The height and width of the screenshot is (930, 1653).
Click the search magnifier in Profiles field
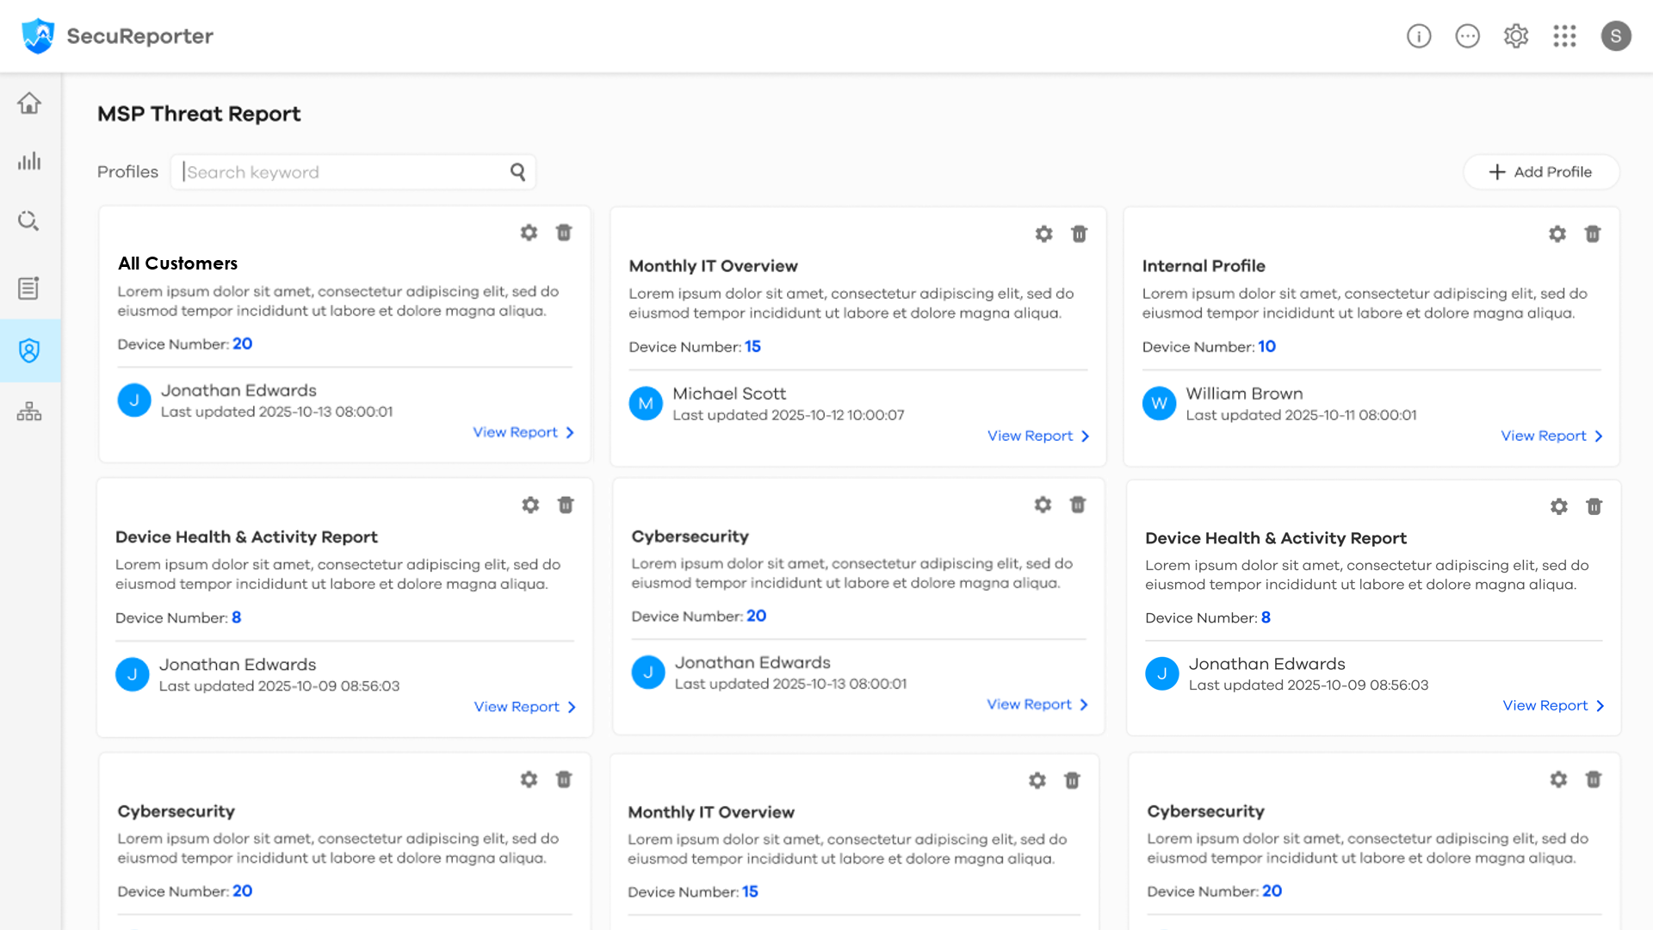coord(517,172)
